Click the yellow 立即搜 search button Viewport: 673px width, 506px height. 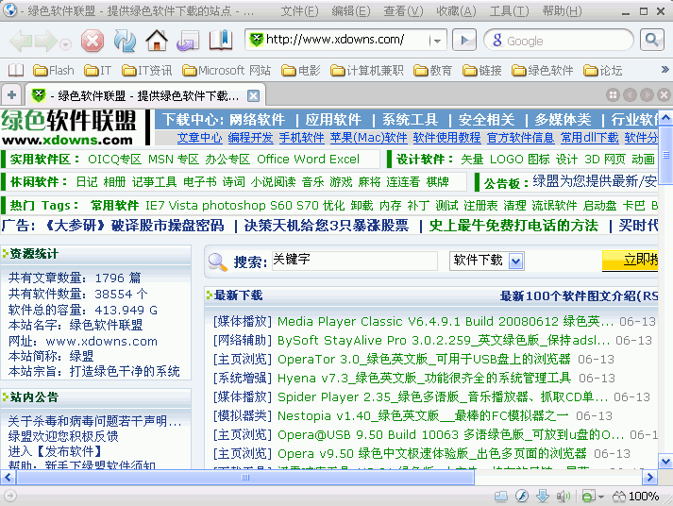(x=631, y=261)
